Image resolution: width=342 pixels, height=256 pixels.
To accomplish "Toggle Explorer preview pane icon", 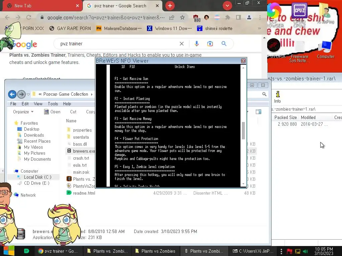I will [x=259, y=112].
